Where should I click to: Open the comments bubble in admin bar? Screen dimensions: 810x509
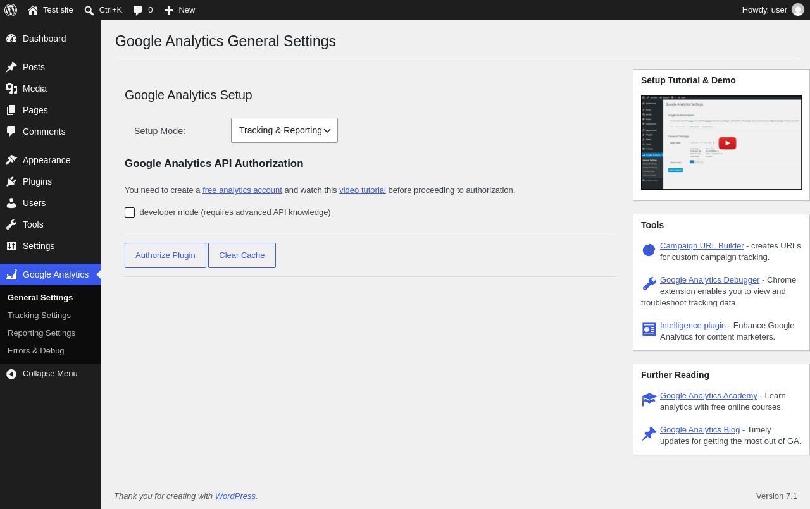pyautogui.click(x=137, y=10)
